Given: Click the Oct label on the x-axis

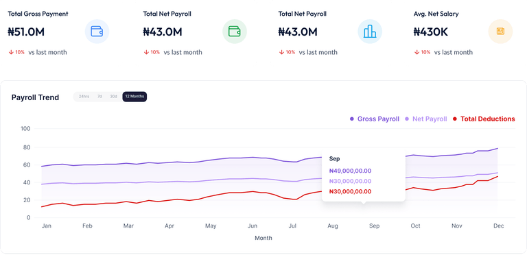Looking at the screenshot, I should coord(415,226).
